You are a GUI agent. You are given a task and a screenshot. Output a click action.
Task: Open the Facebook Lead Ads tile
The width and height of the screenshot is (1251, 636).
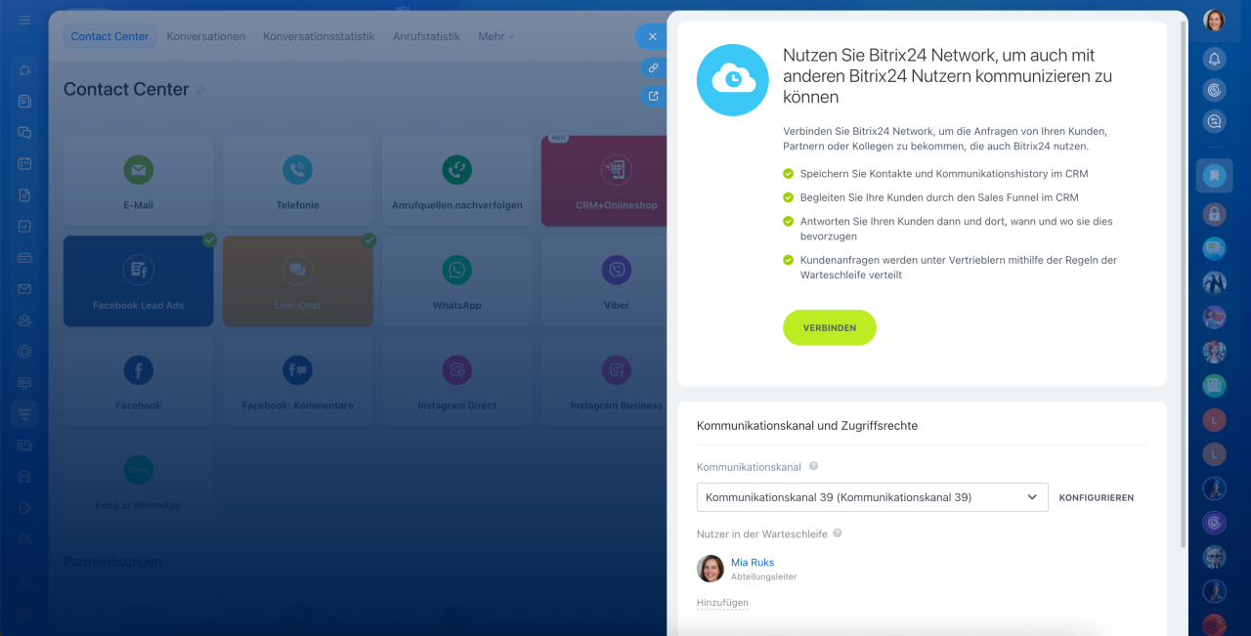pos(138,281)
